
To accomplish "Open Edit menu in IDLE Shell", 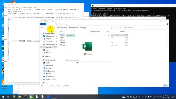I will coord(9,7).
